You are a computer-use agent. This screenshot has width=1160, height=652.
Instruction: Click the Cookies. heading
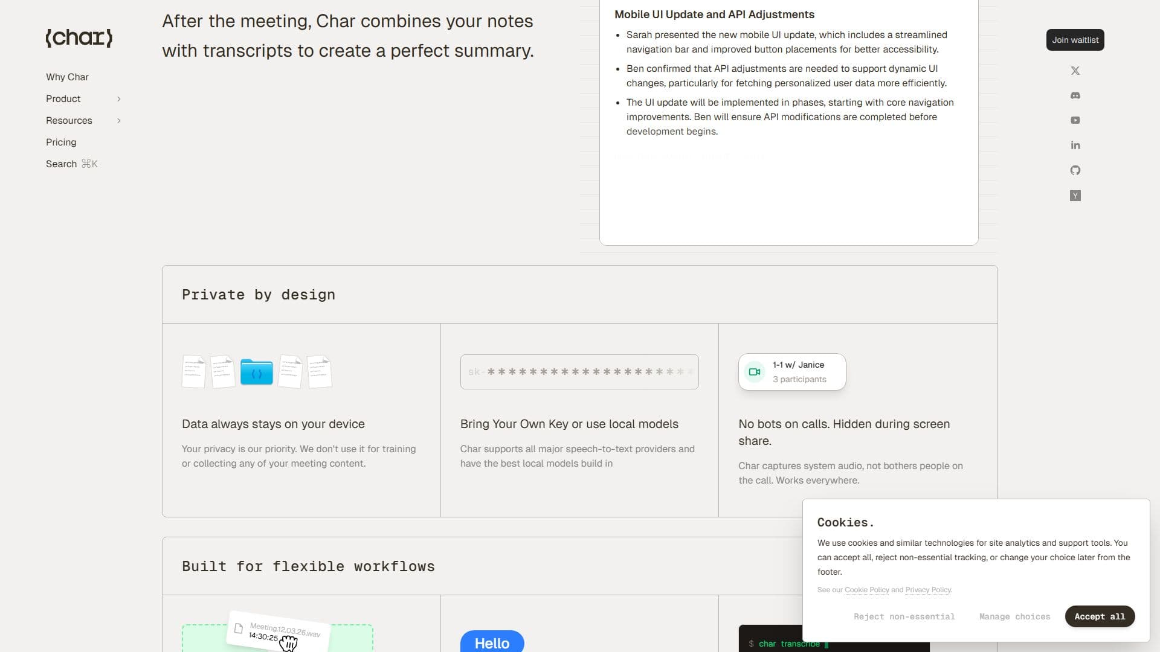point(845,523)
